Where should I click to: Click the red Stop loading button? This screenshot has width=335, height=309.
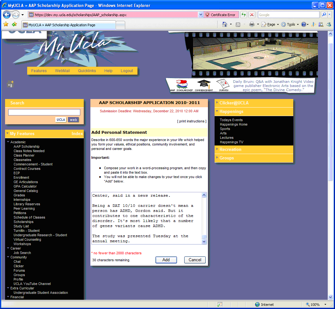tap(252, 15)
